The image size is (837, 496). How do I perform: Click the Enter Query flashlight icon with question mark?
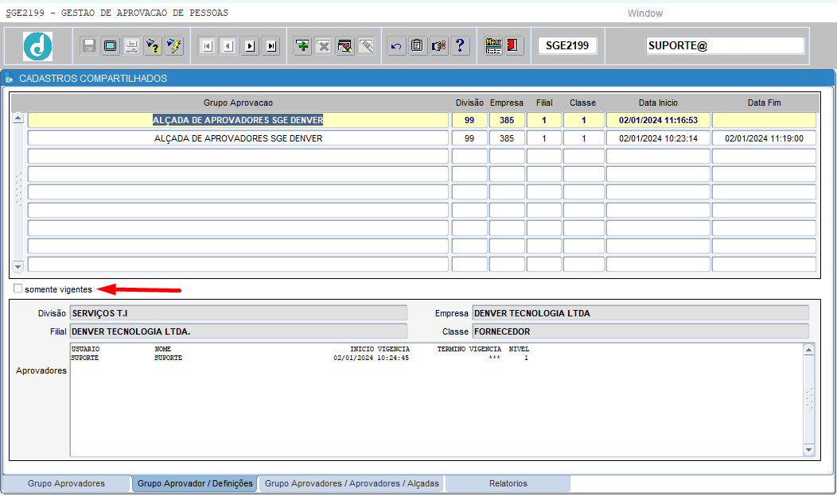[153, 46]
